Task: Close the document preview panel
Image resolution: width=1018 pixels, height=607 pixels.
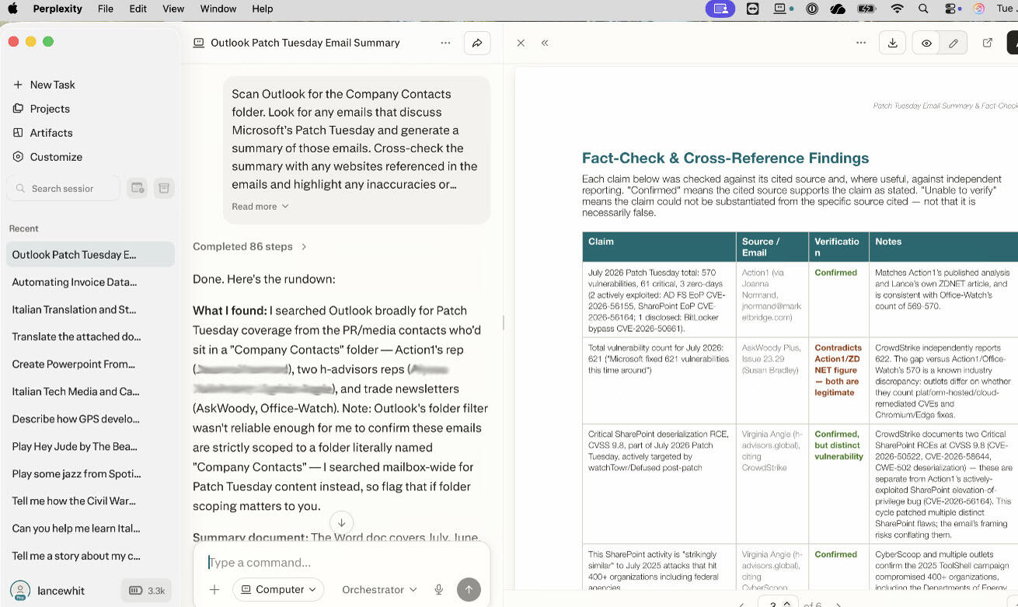Action: [521, 44]
